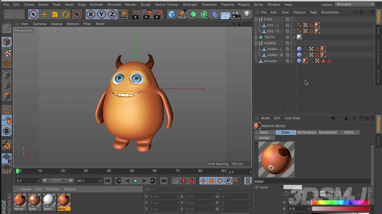
Task: Click the Color swatch preview
Action: pos(292,187)
